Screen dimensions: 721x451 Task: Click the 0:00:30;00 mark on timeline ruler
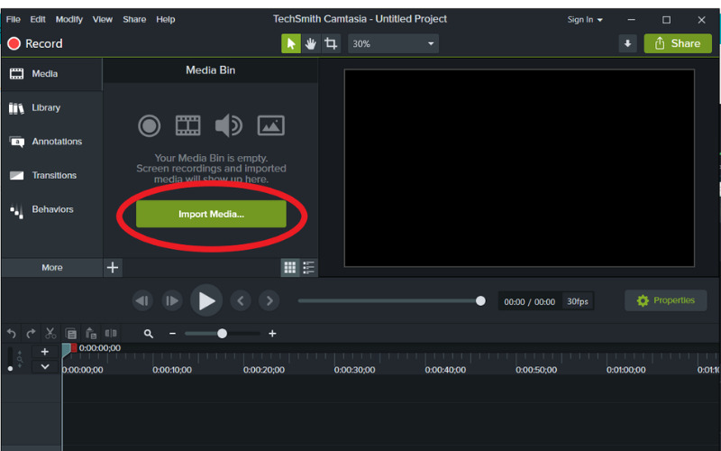point(354,370)
